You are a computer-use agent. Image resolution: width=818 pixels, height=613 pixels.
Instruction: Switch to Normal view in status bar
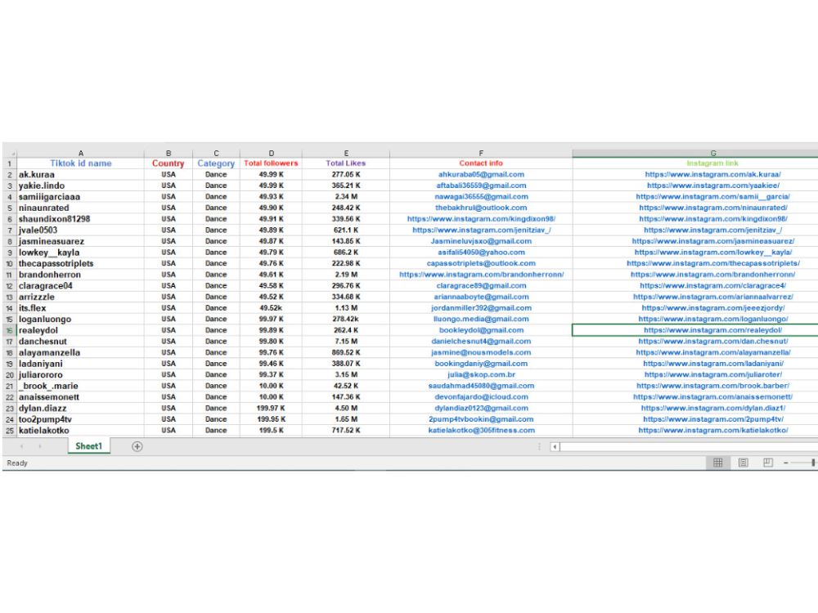click(718, 463)
